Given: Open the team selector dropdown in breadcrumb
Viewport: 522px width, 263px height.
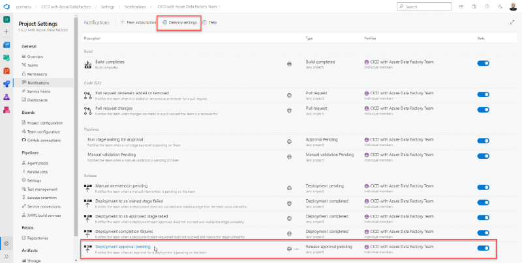Looking at the screenshot, I should pyautogui.click(x=221, y=7).
